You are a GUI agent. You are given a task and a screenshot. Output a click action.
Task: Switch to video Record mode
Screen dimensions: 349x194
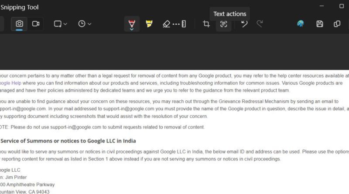click(x=36, y=24)
